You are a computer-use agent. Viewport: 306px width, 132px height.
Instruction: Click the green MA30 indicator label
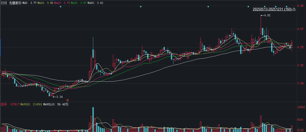tap(79, 3)
